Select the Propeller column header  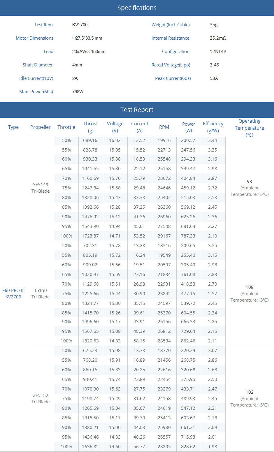pyautogui.click(x=40, y=127)
